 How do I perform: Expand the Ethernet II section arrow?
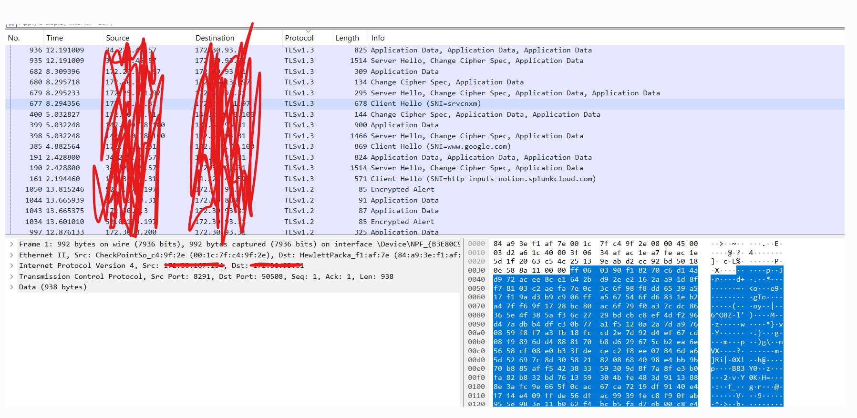(11, 255)
